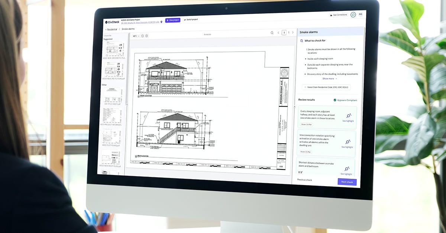See highlight for shortest distance result
446x233 pixels.
pyautogui.click(x=346, y=171)
